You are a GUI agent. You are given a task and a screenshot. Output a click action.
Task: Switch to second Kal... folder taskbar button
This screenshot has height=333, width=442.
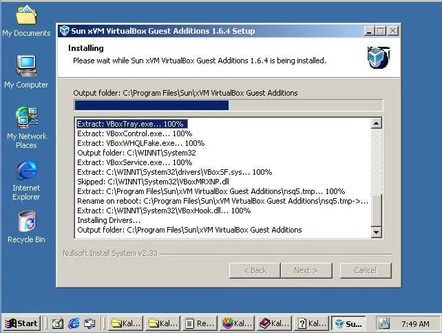pyautogui.click(x=162, y=323)
